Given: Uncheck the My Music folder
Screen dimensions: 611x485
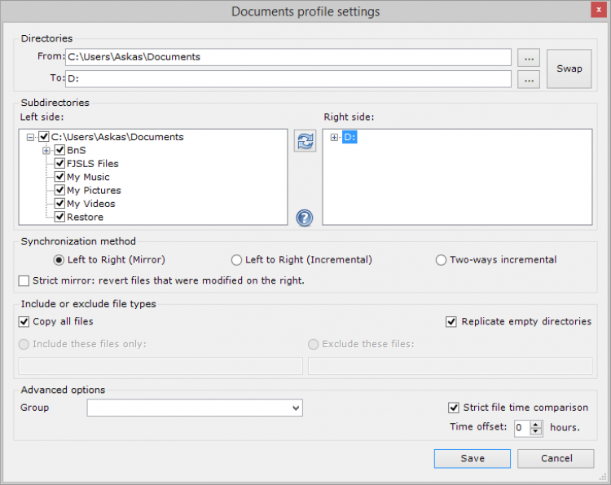Looking at the screenshot, I should 59,177.
